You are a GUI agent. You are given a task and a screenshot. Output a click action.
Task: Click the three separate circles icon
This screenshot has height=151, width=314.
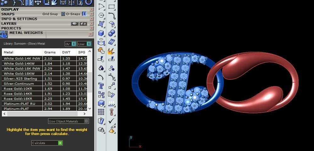(x=111, y=68)
